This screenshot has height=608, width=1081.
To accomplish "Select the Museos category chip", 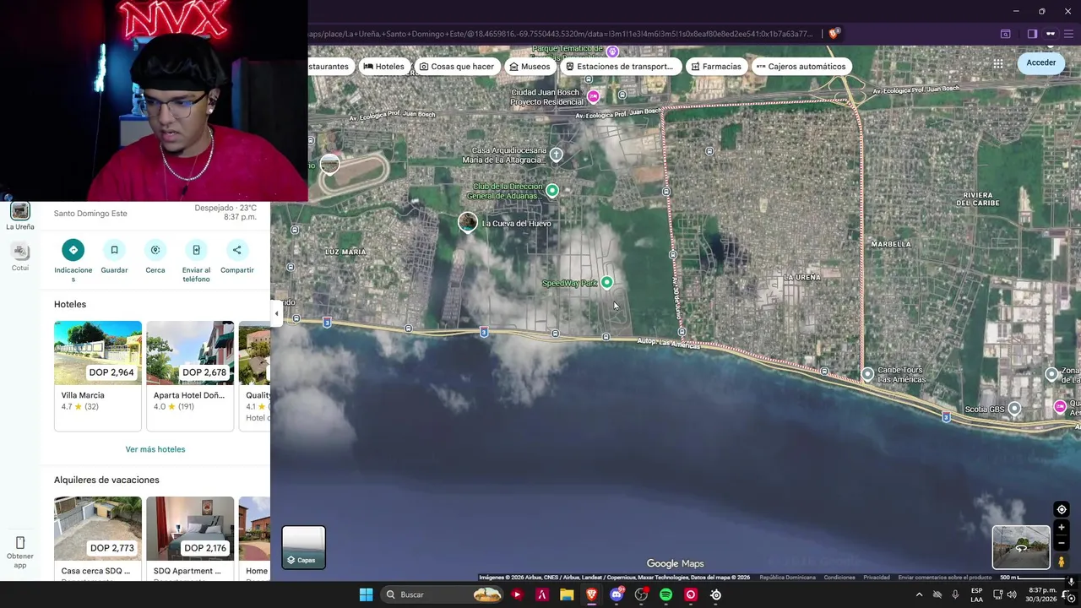I will (530, 67).
